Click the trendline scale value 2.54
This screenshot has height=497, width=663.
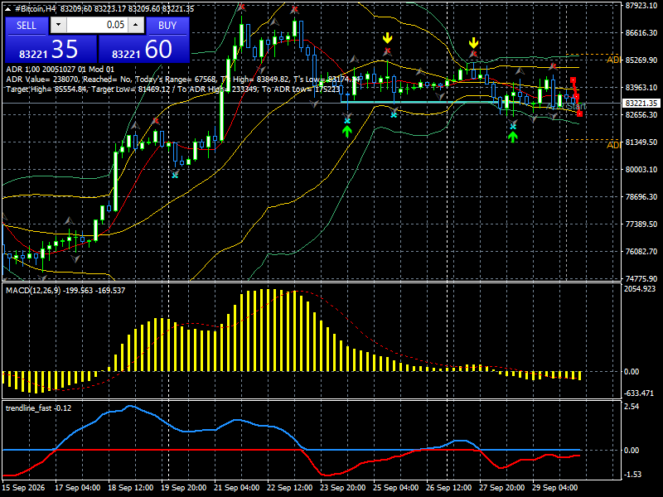[632, 406]
